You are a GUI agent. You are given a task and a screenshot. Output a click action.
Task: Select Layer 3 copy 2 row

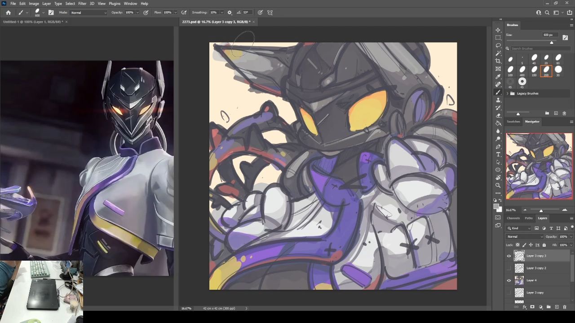point(538,268)
